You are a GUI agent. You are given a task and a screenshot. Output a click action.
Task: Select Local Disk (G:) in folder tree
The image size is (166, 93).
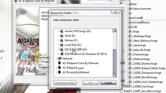click(73, 45)
